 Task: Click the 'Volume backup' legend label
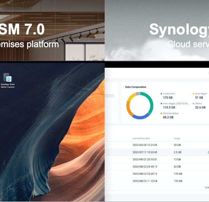coord(171,113)
